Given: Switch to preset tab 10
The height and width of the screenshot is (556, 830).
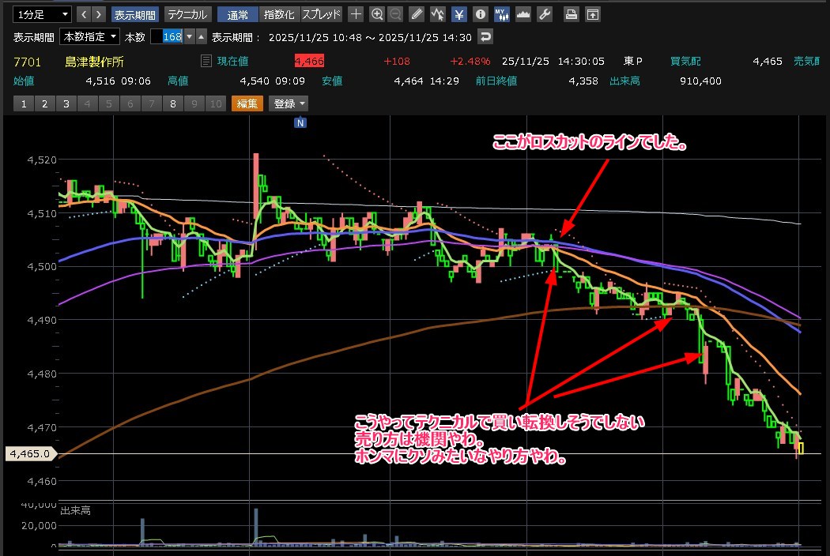Looking at the screenshot, I should click(216, 103).
